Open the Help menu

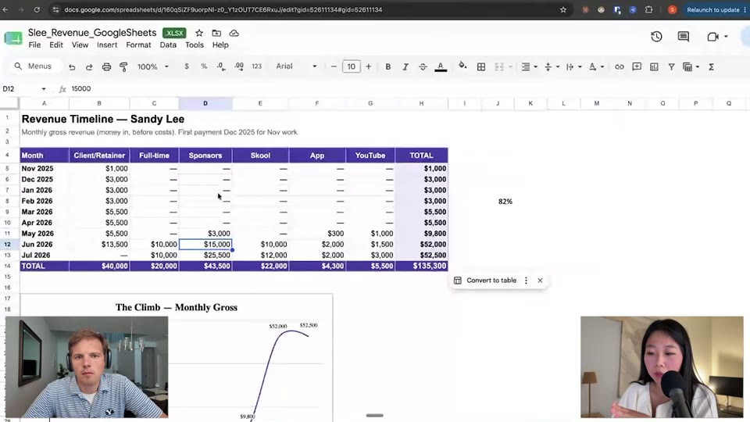pos(220,45)
